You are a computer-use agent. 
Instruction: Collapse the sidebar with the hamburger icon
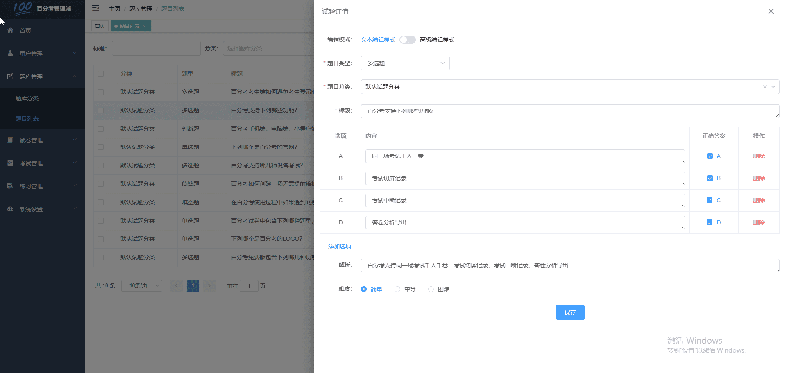pos(95,8)
